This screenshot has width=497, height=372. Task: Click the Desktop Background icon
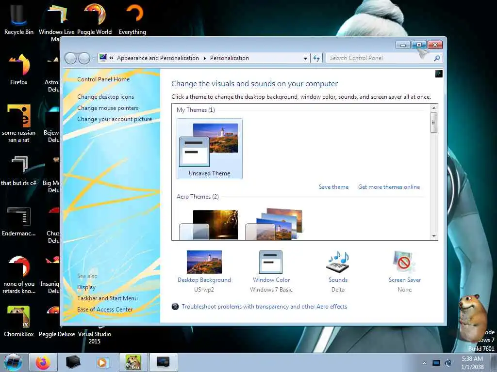204,262
